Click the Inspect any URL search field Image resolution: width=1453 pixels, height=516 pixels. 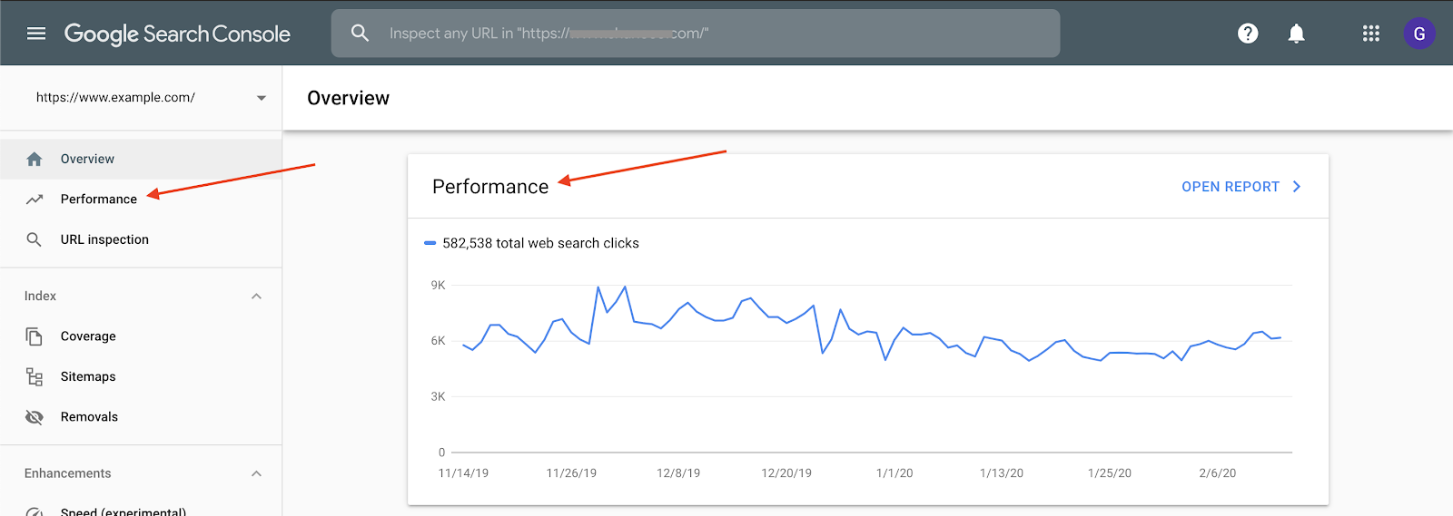point(708,34)
